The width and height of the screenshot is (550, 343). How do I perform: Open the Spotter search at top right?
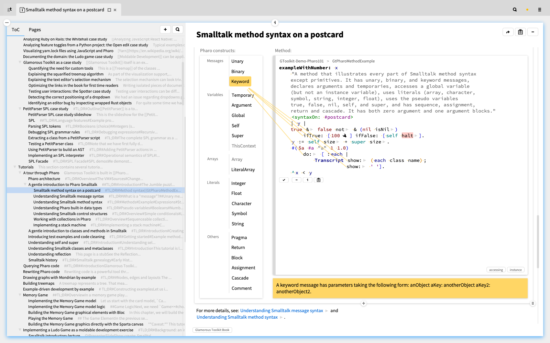click(x=515, y=10)
